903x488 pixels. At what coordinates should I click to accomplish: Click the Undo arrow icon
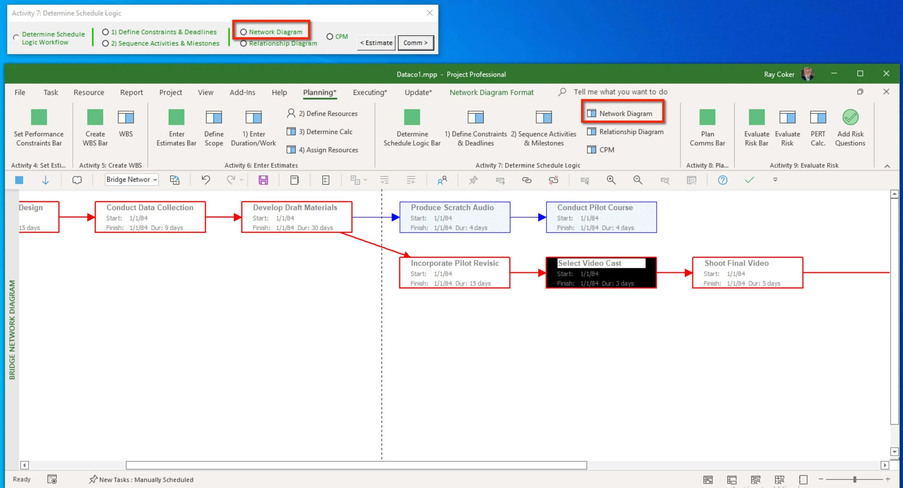pyautogui.click(x=206, y=179)
